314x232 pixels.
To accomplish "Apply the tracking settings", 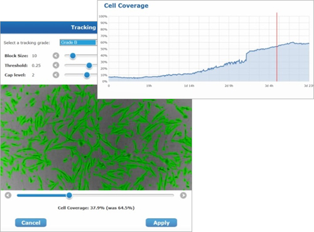I will (161, 223).
